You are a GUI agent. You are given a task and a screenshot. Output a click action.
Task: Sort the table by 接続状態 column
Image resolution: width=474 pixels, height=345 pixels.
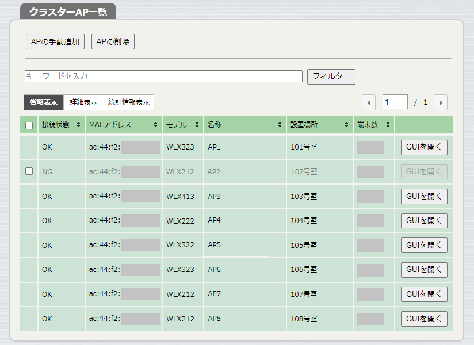click(77, 125)
